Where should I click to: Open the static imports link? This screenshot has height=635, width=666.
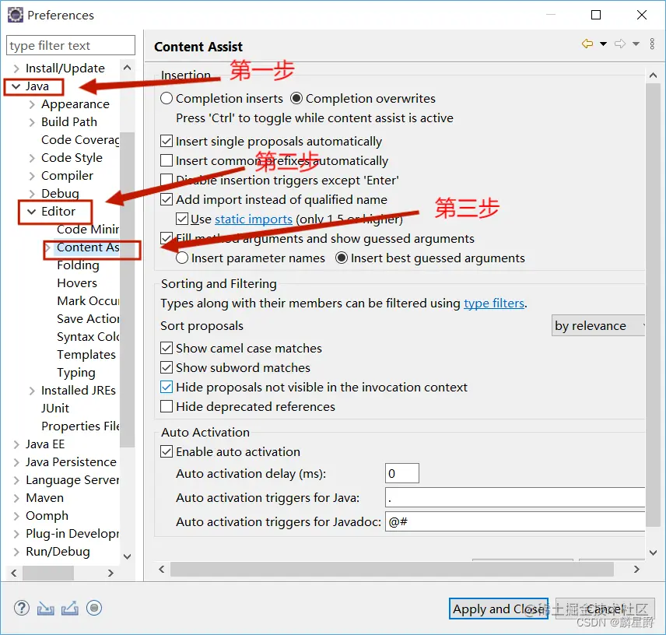click(254, 219)
